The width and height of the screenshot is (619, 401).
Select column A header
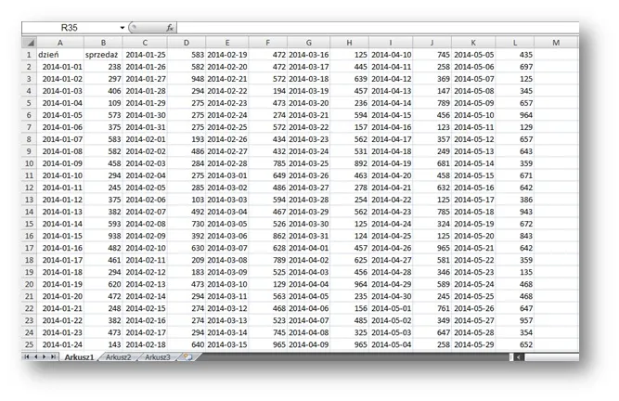[60, 43]
